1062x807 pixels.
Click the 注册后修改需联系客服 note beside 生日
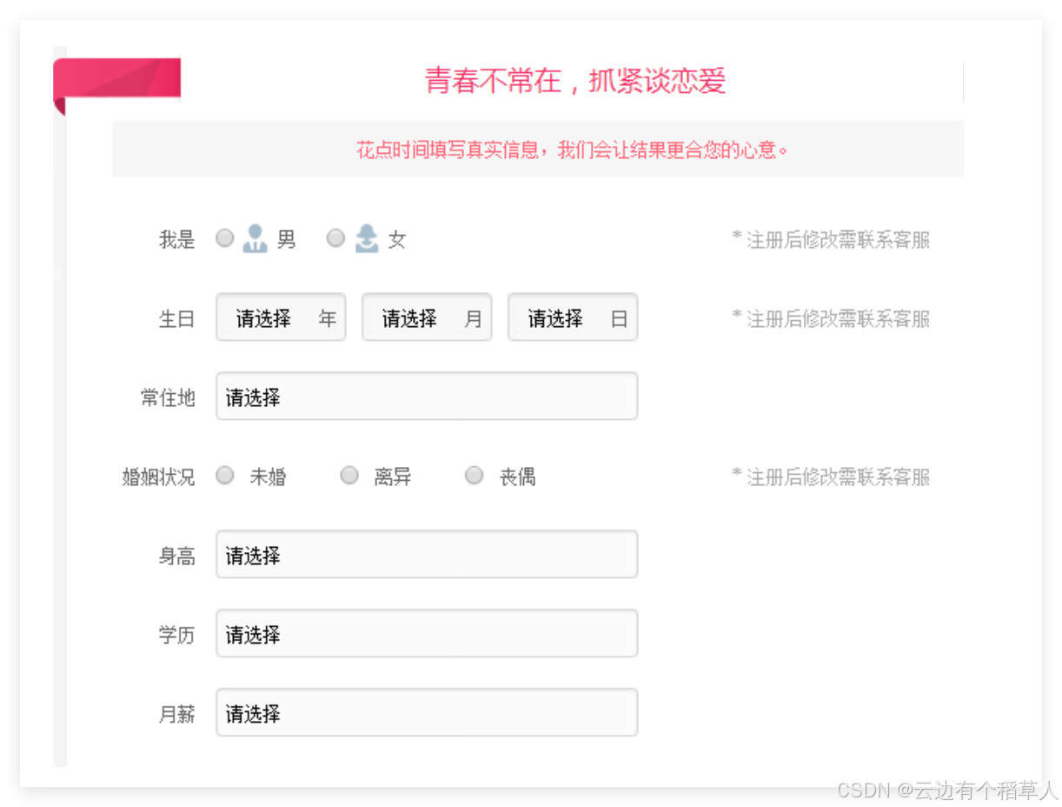[831, 318]
